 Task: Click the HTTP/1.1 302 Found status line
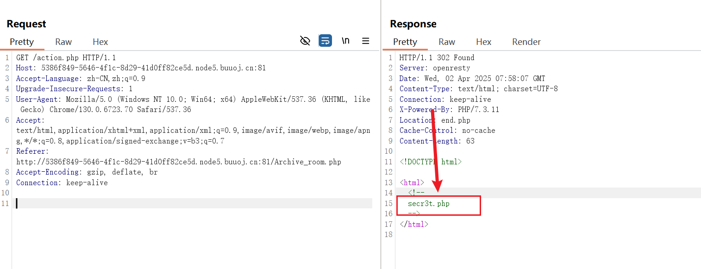[x=437, y=58]
